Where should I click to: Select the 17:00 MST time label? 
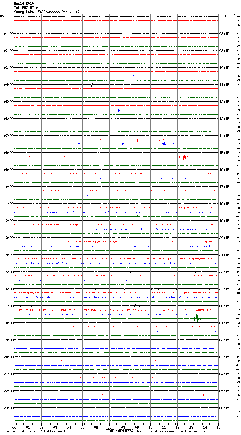tap(9, 306)
